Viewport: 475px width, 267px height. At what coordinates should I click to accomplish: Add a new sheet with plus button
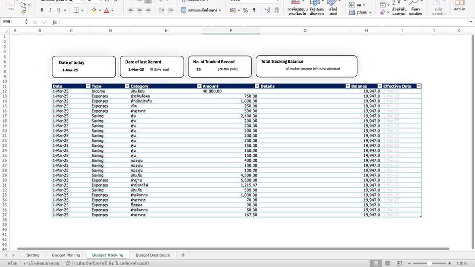(183, 255)
